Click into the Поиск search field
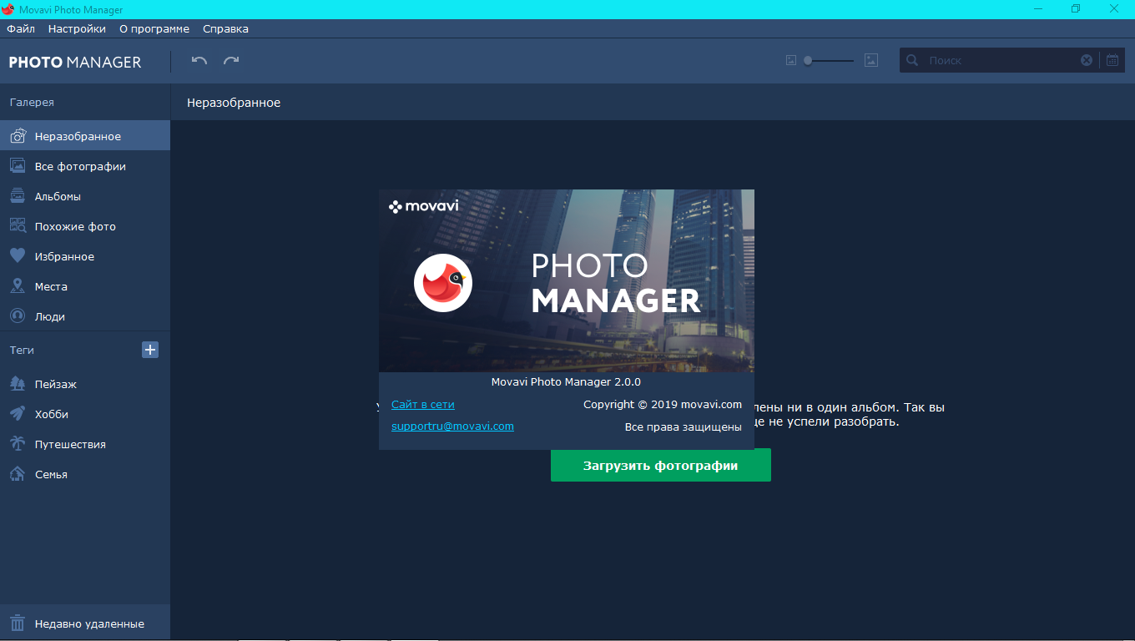Image resolution: width=1135 pixels, height=641 pixels. click(x=997, y=60)
